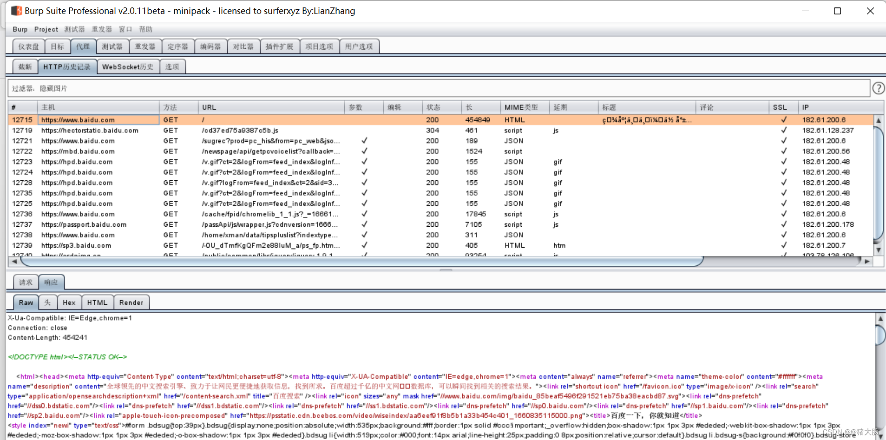Select the host https://sp3.baidu.com row
The width and height of the screenshot is (886, 440).
tap(440, 246)
